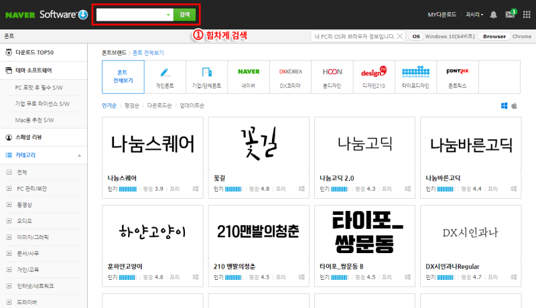The height and width of the screenshot is (308, 536).
Task: Click the DX시인과나Regular font title
Action: tap(452, 266)
